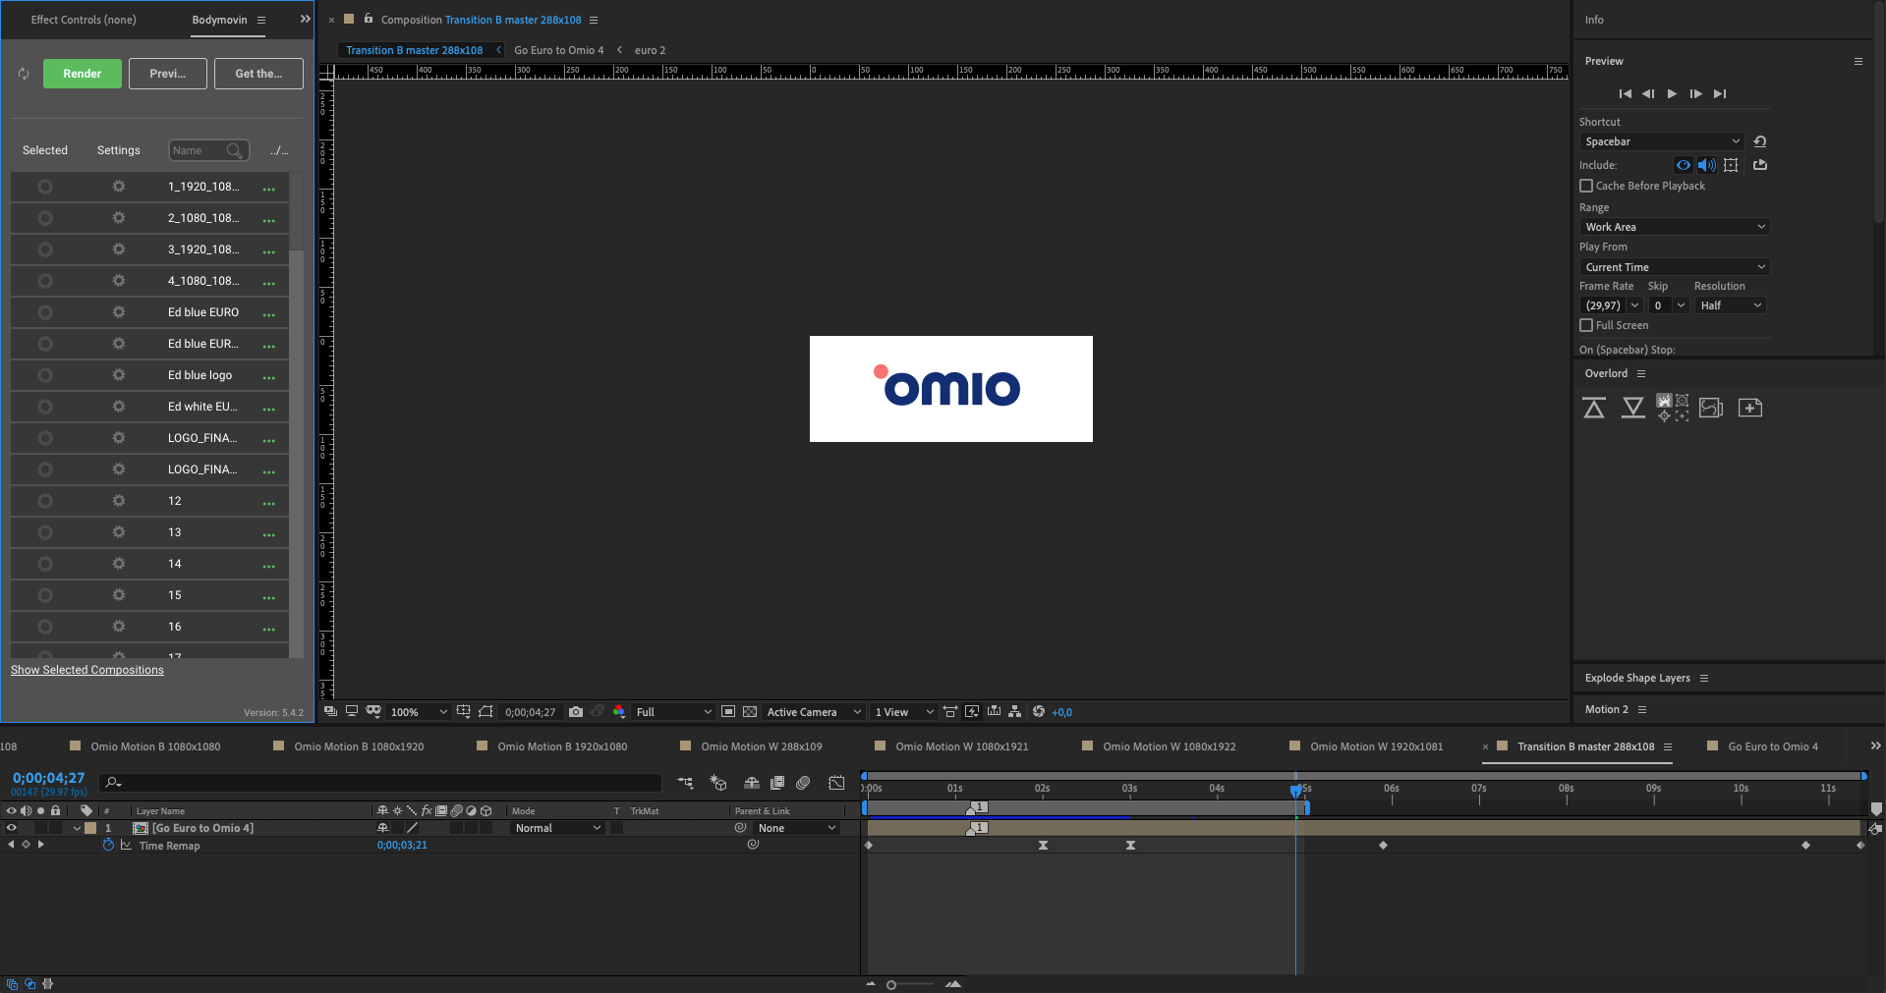Image resolution: width=1886 pixels, height=993 pixels.
Task: Open the Graph Editor button
Action: point(836,783)
